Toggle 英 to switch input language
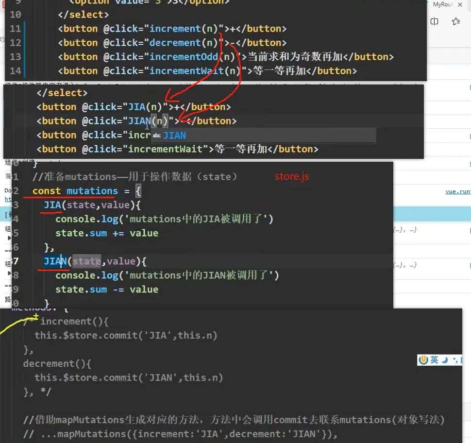The height and width of the screenshot is (443, 471). click(433, 360)
